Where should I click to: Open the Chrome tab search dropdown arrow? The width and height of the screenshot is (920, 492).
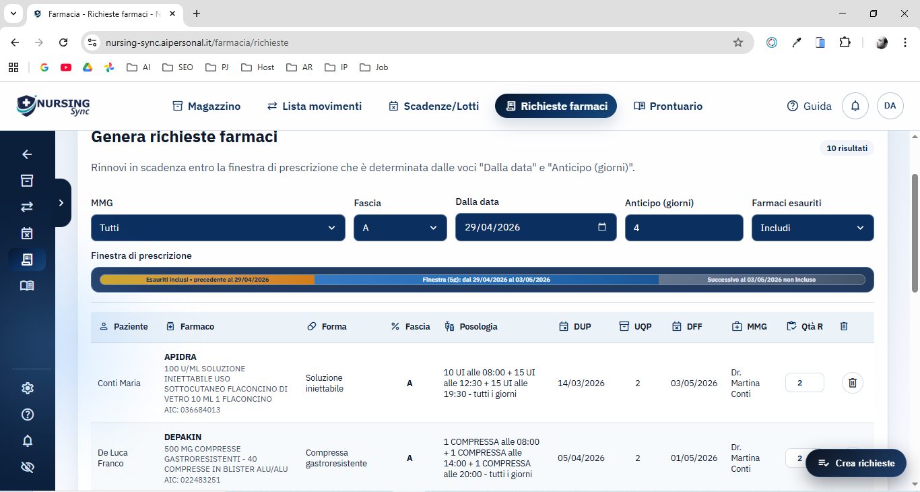tap(13, 13)
